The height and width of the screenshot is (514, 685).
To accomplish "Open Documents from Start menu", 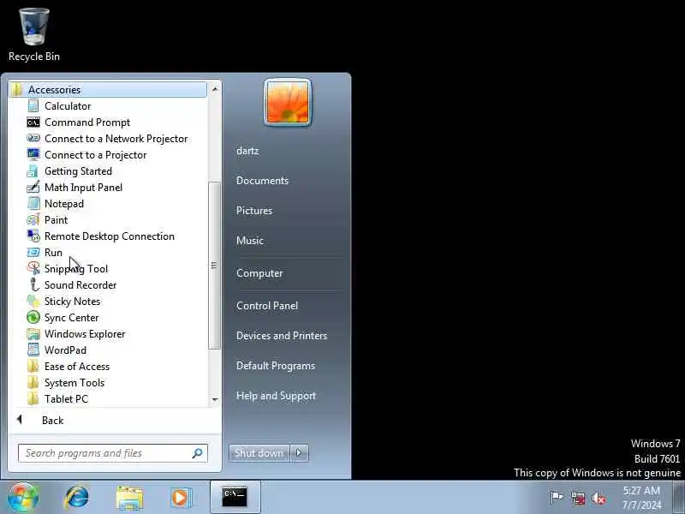I will click(x=262, y=181).
